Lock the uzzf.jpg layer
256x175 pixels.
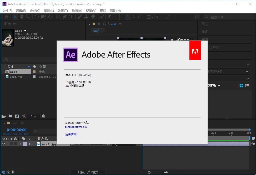pyautogui.click(x=16, y=143)
